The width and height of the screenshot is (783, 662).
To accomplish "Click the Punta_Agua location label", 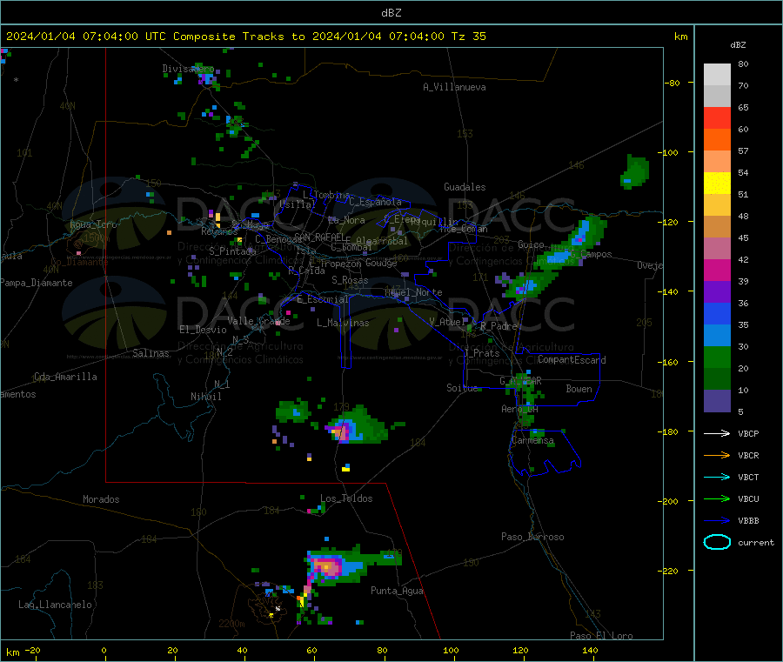I will 397,591.
